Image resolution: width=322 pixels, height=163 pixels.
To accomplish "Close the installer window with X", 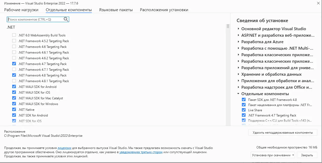I will coord(318,3).
